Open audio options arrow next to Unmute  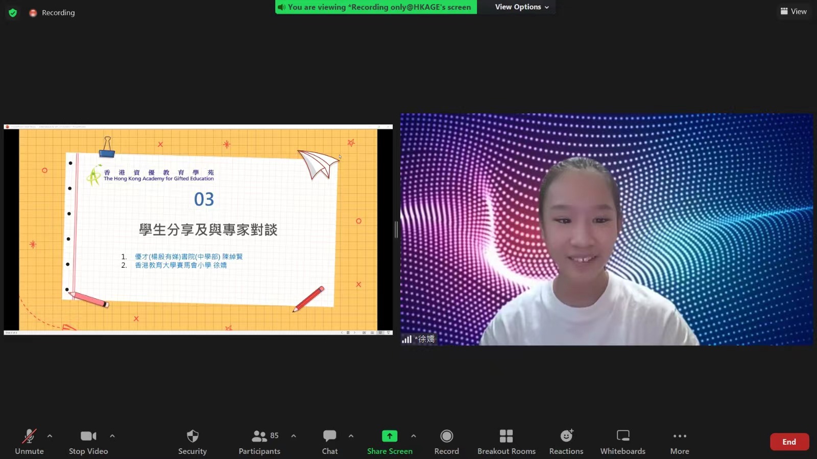coord(50,436)
